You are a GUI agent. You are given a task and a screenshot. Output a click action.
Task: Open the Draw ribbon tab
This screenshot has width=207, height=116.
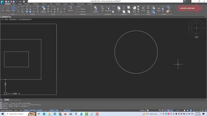[14, 4]
